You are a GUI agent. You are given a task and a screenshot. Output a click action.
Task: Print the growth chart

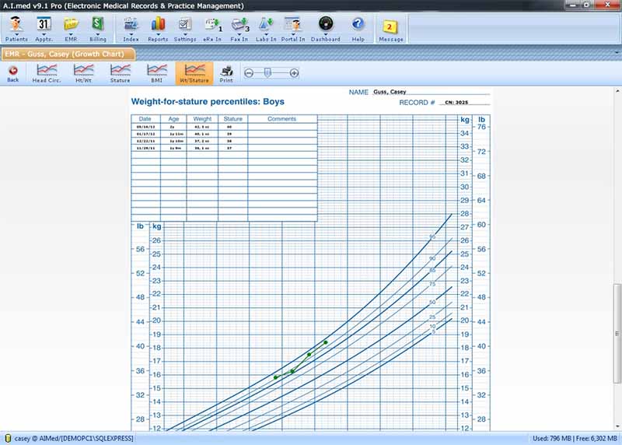226,73
